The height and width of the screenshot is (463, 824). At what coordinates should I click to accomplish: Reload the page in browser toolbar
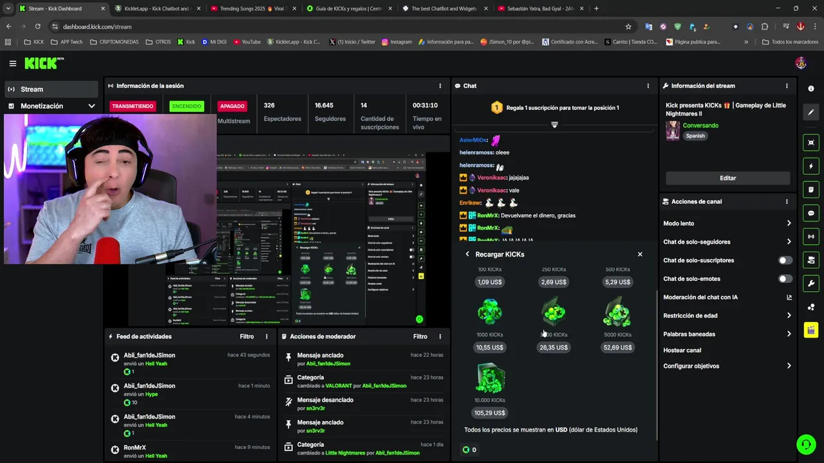37,26
